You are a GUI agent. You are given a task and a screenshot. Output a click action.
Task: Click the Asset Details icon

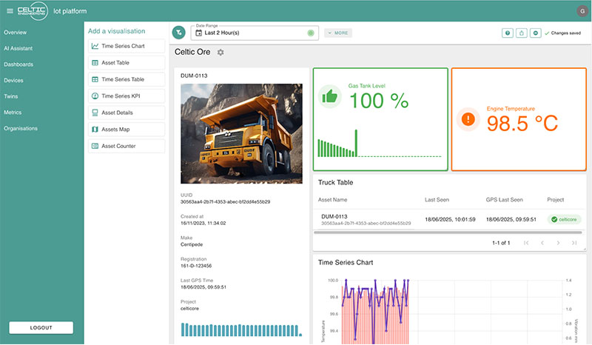pyautogui.click(x=95, y=113)
